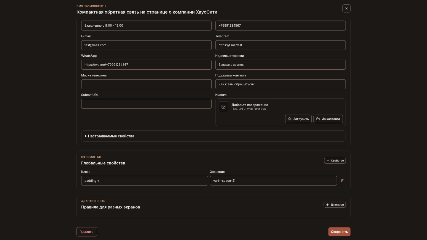Delete the padding-x property with trash icon
This screenshot has height=240, width=427.
click(342, 181)
